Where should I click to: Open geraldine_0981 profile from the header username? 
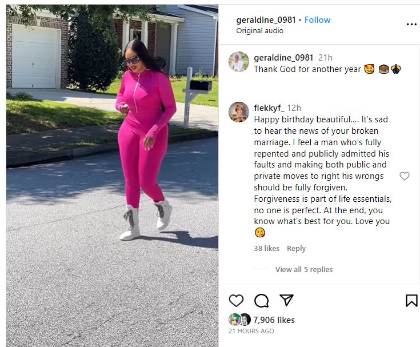click(x=266, y=20)
